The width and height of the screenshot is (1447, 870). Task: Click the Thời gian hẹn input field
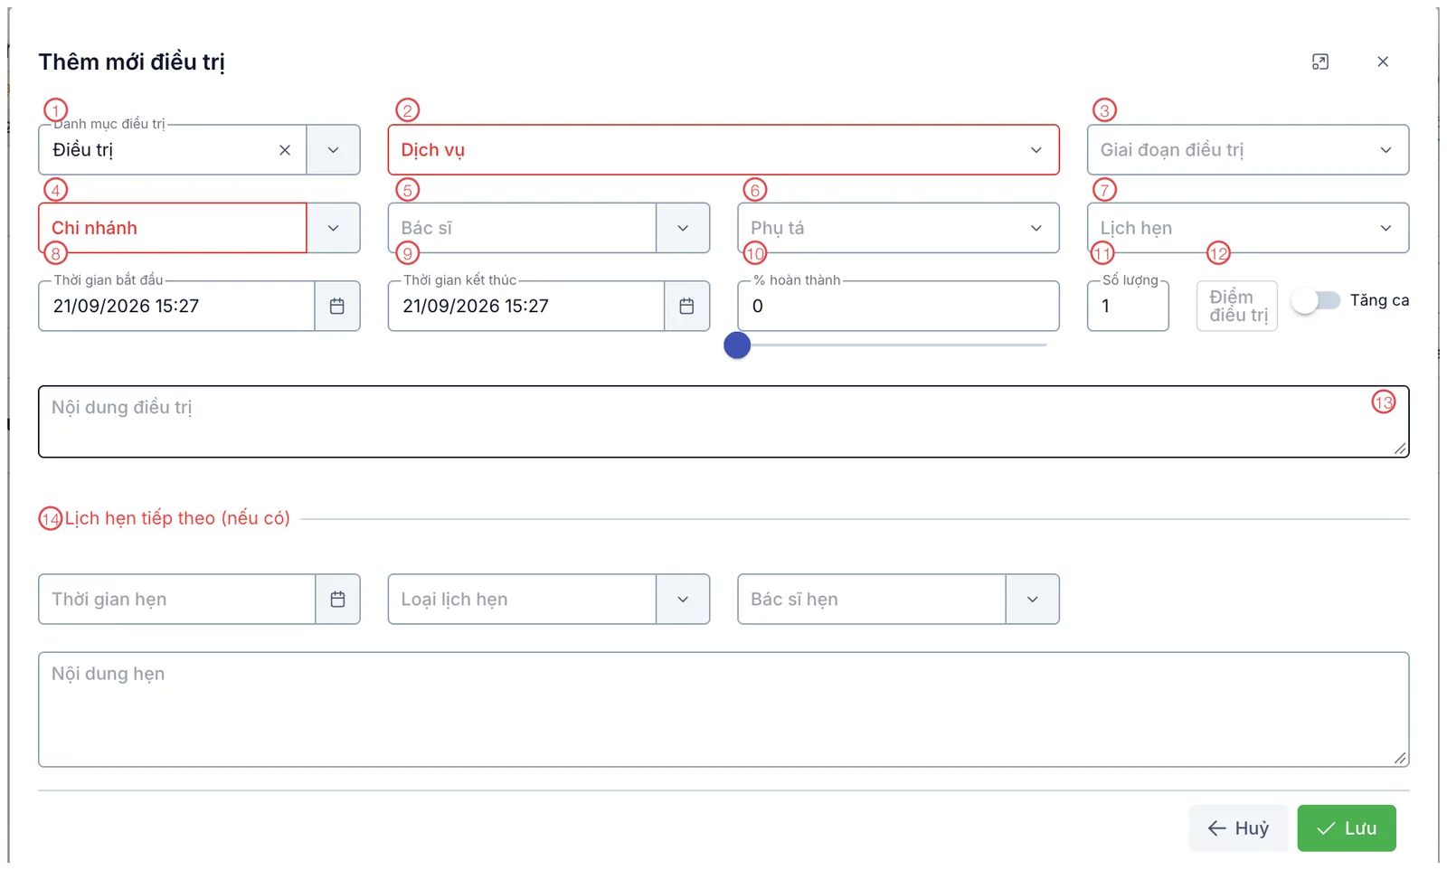tap(177, 600)
